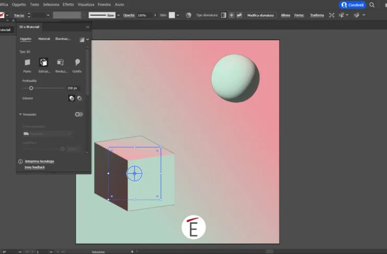Image resolution: width=387 pixels, height=254 pixels.
Task: Choose the Estrusione 3D type icon
Action: click(44, 63)
